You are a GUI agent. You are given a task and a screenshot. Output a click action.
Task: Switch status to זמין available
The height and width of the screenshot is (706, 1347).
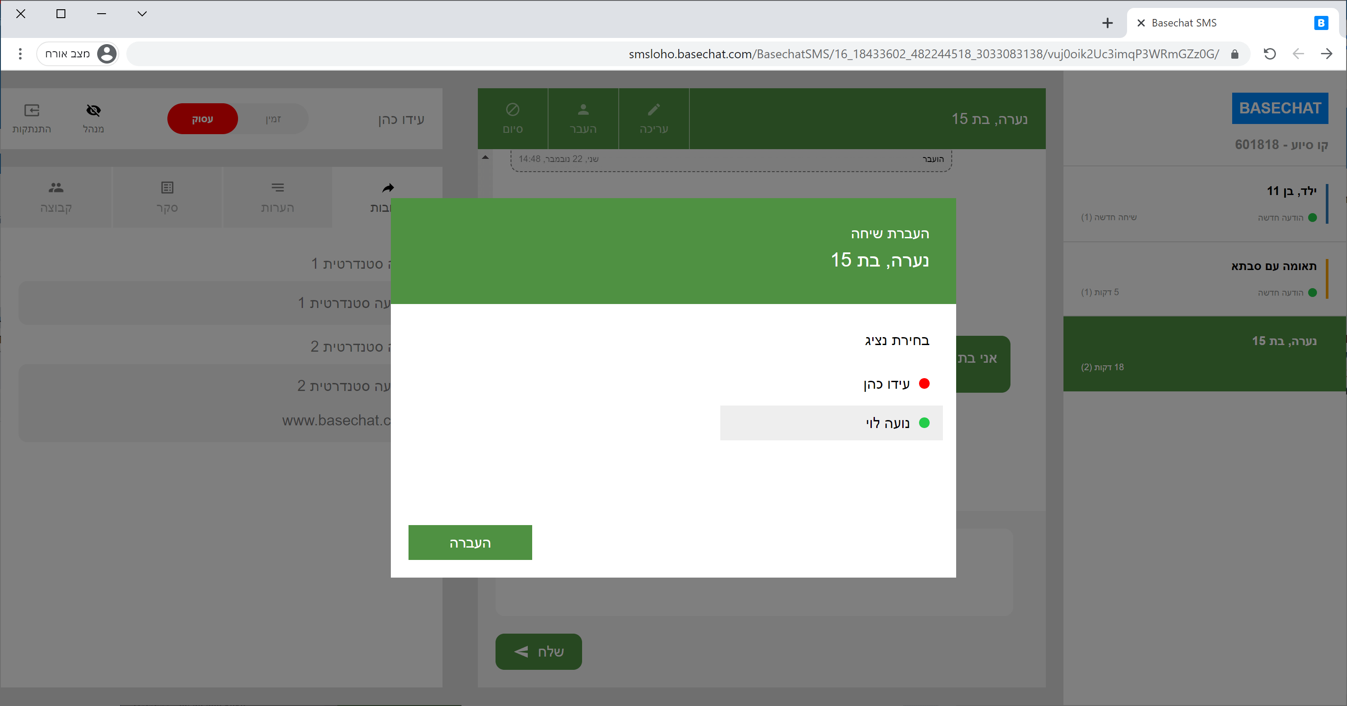click(273, 119)
